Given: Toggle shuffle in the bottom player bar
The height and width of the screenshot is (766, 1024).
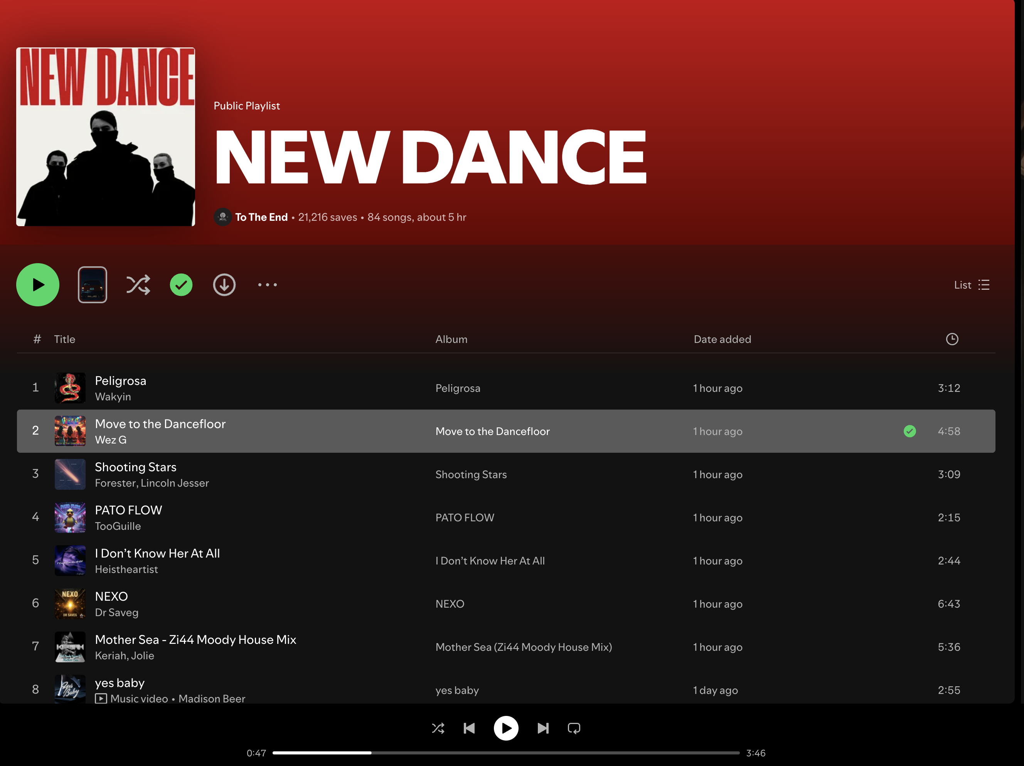Looking at the screenshot, I should click(438, 728).
